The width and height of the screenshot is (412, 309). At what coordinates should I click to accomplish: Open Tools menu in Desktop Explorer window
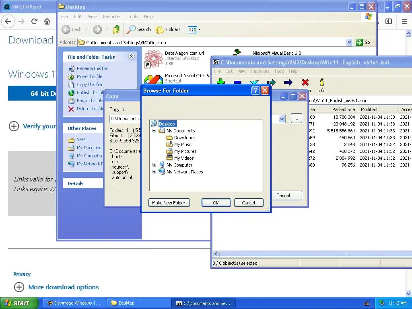click(x=133, y=16)
